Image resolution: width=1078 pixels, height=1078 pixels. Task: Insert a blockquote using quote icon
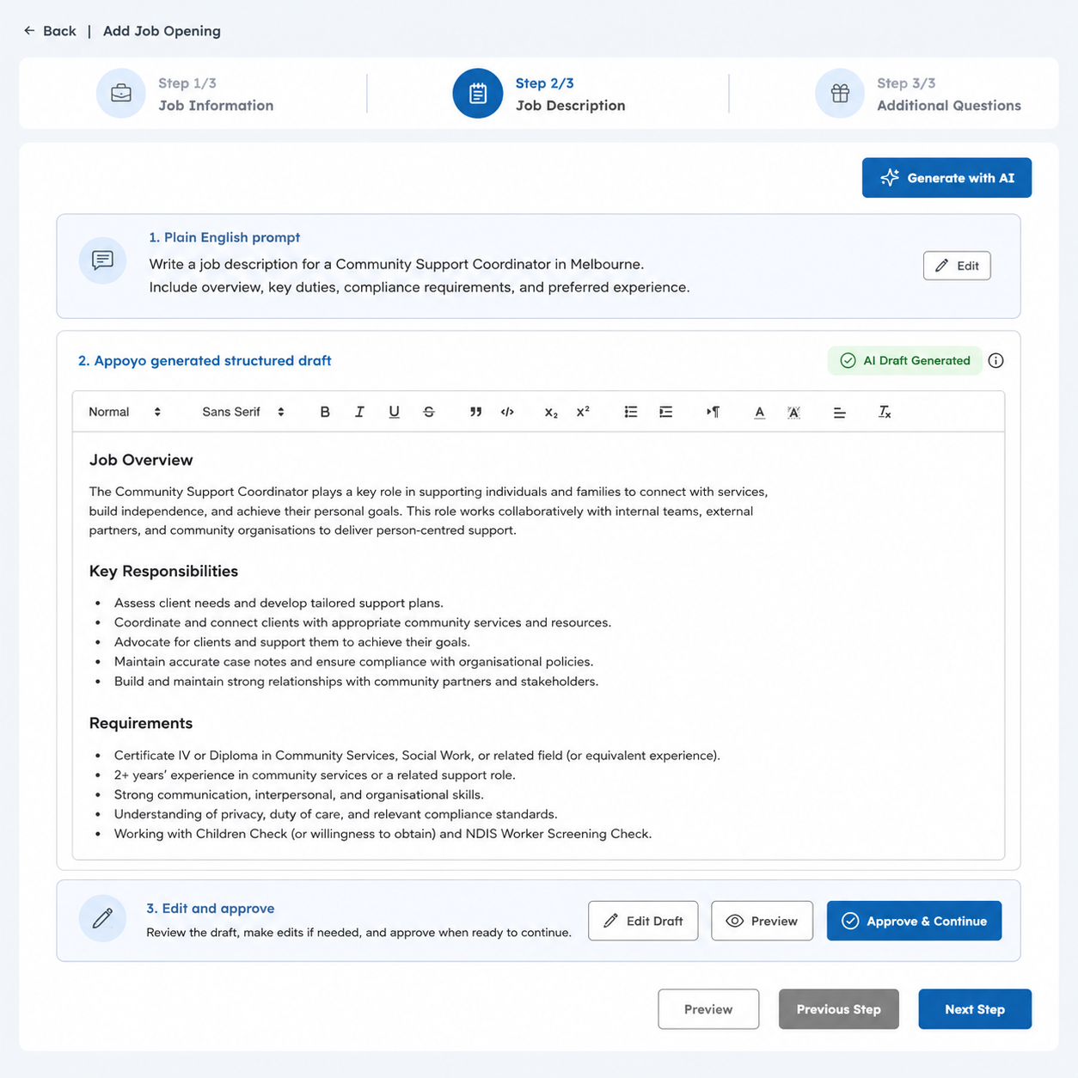pos(475,412)
